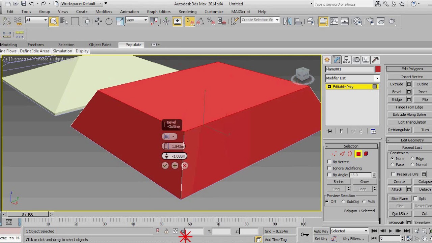Viewport: 432px width, 243px height.
Task: Open the Material Editor icon
Action: (358, 21)
